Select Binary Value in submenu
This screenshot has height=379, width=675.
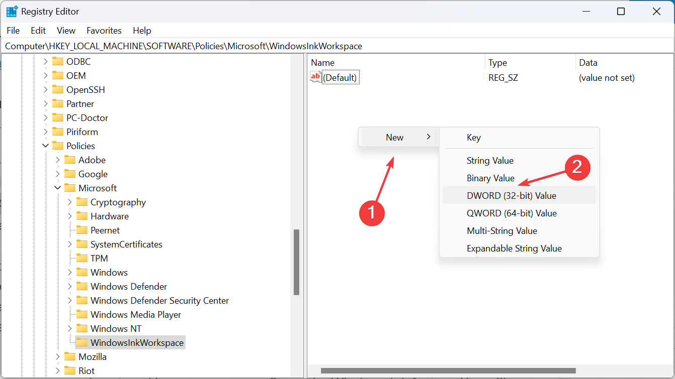click(x=519, y=178)
